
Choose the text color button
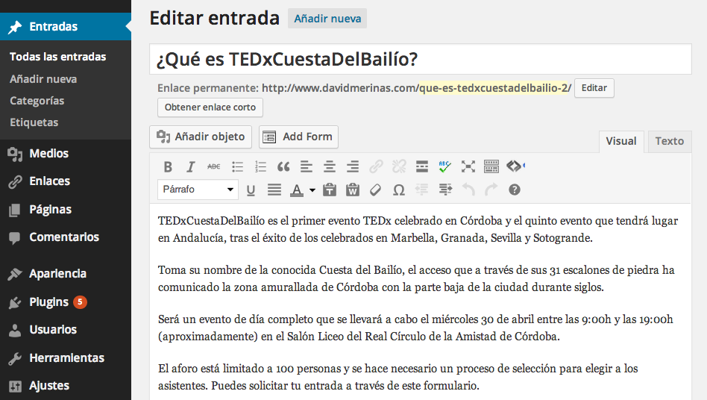(297, 190)
